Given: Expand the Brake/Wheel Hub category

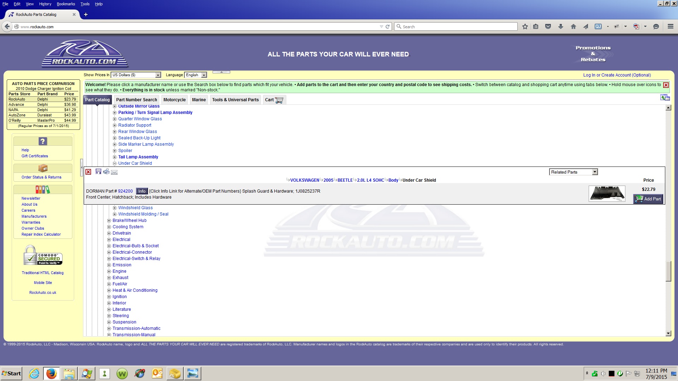Looking at the screenshot, I should tap(109, 220).
